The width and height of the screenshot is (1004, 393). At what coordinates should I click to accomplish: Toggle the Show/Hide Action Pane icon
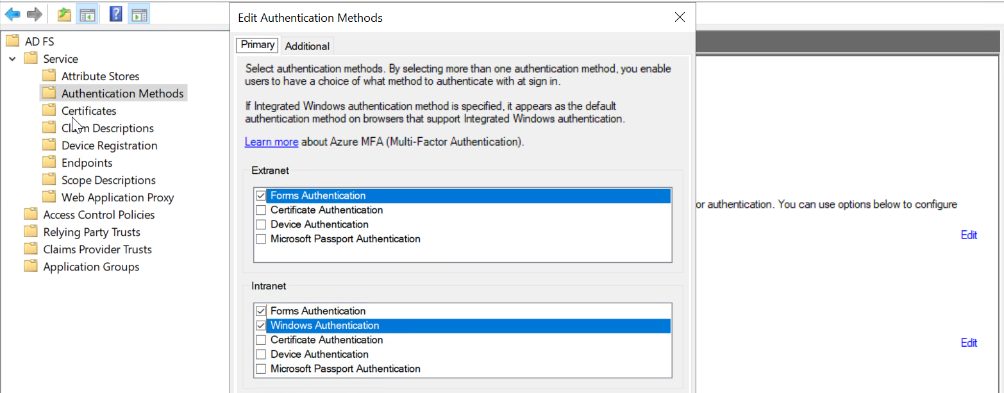point(138,13)
